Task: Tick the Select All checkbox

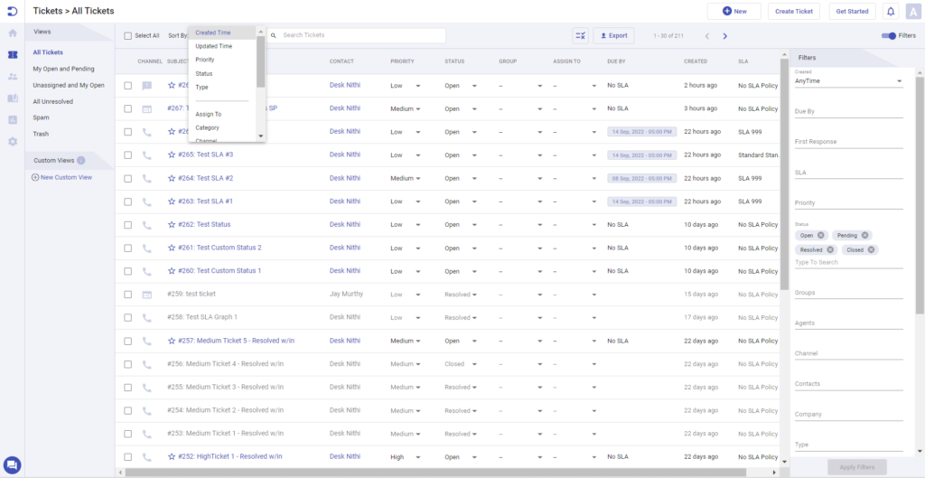Action: click(x=128, y=36)
